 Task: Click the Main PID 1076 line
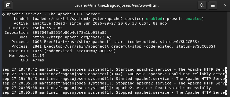(62, 51)
